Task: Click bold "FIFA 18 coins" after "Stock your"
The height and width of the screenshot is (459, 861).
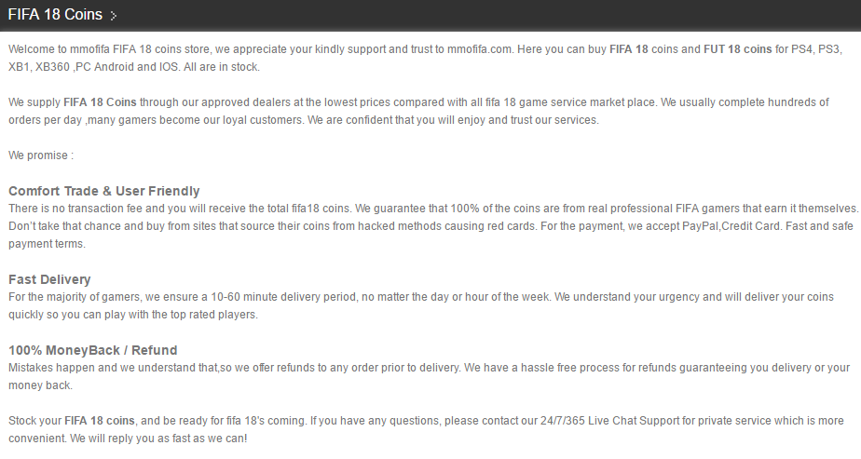Action: click(x=100, y=421)
